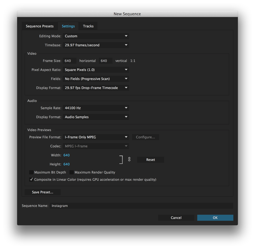This screenshot has width=255, height=249.
Task: Uncheck Composite in Linear Color
Action: coord(31,180)
